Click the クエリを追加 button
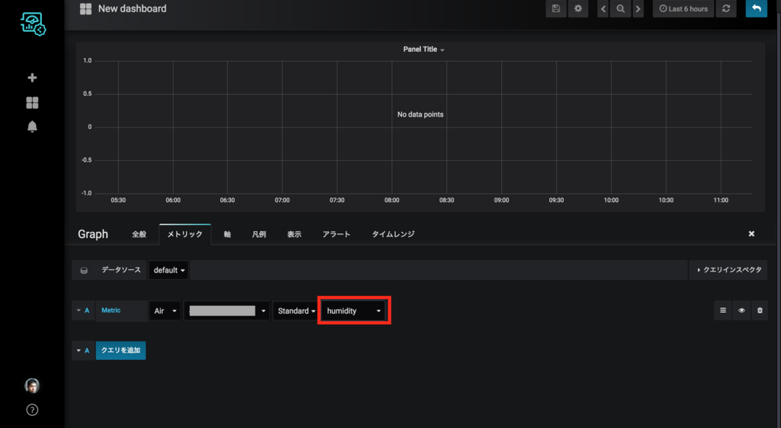Viewport: 781px width, 428px height. [x=121, y=350]
